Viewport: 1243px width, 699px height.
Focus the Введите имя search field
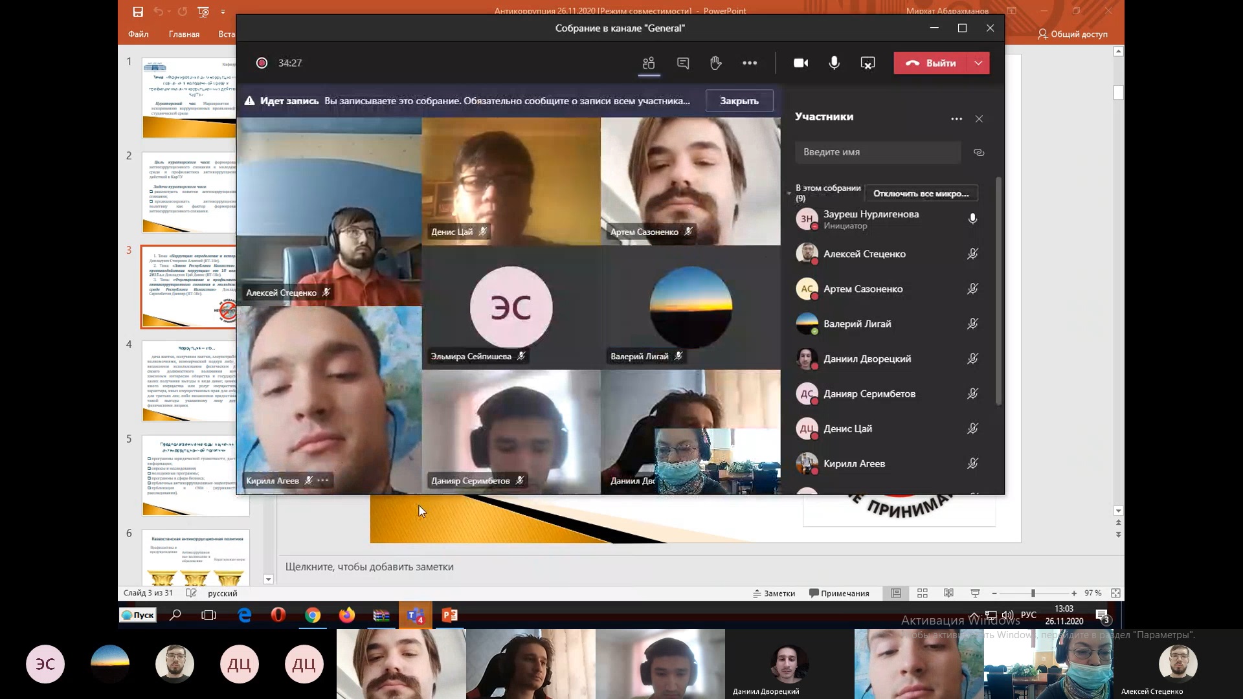pos(878,152)
